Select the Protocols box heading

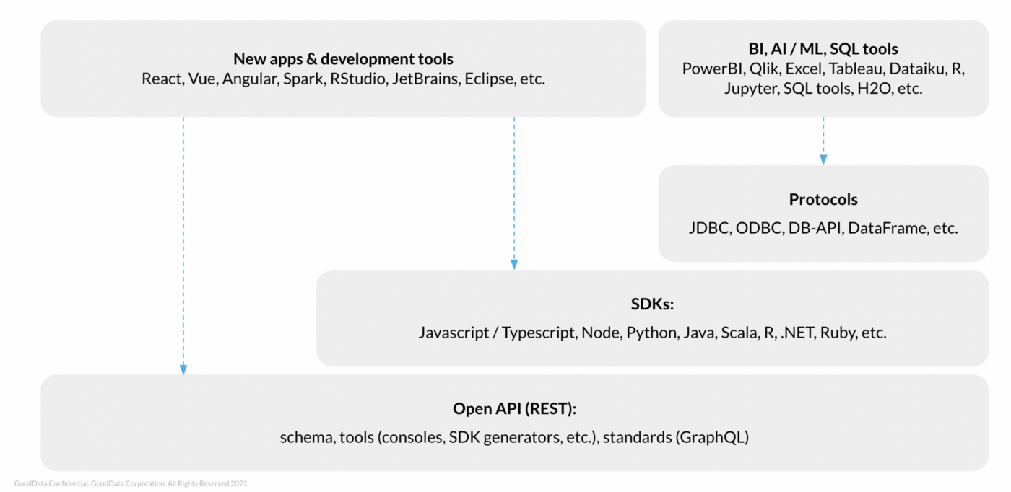point(823,199)
